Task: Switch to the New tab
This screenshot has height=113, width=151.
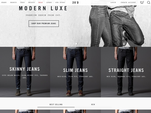Action: (x=93, y=104)
